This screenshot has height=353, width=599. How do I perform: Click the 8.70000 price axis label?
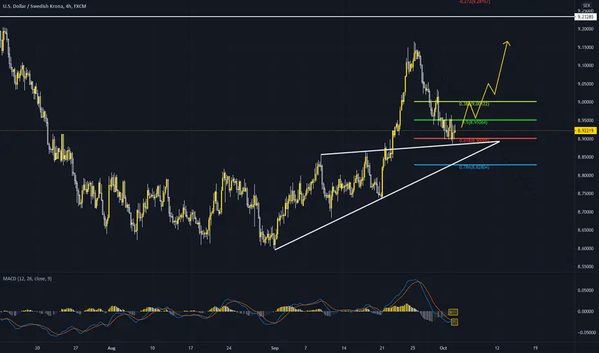click(586, 212)
